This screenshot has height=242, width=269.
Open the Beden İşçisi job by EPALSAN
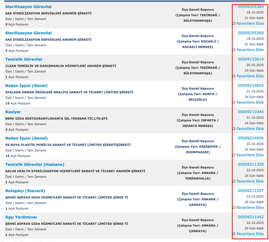tap(26, 86)
